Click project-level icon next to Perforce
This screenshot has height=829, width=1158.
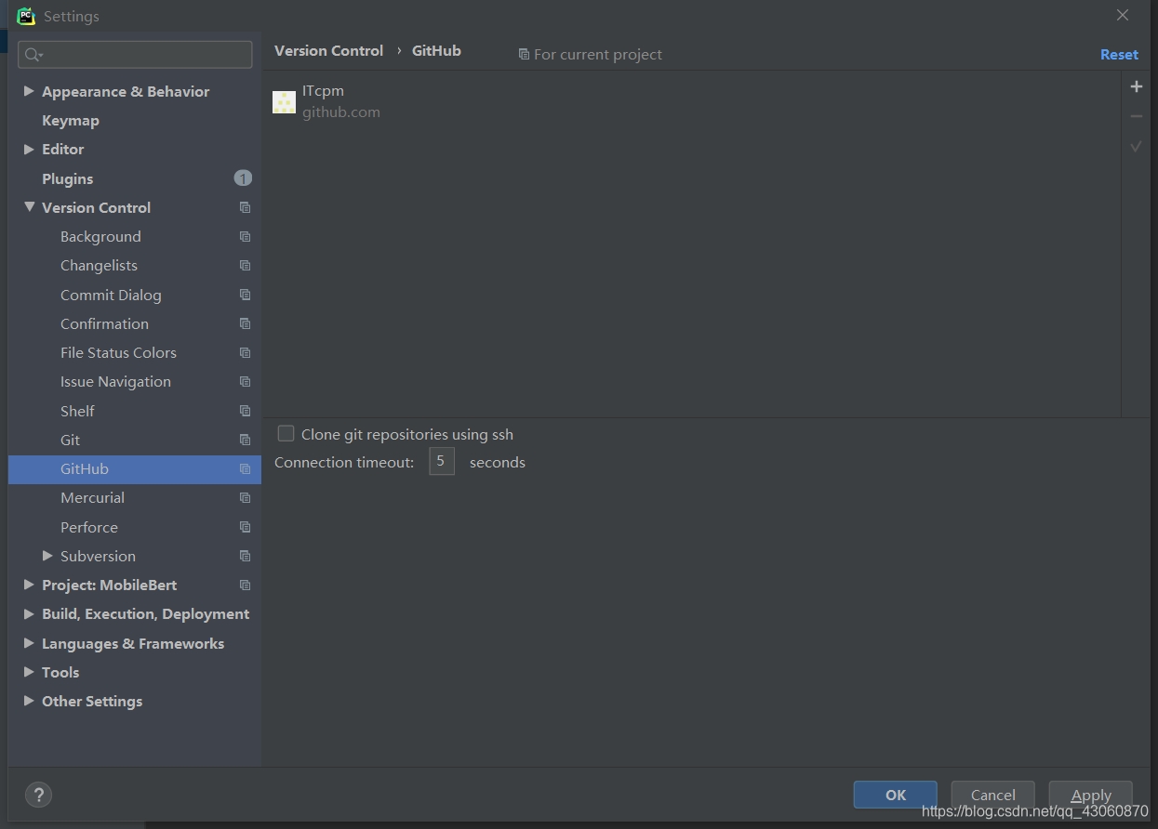coord(245,527)
